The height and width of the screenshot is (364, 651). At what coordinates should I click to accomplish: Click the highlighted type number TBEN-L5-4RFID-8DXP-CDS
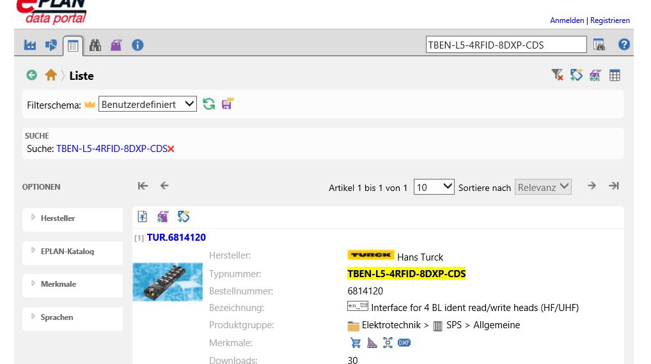[407, 273]
